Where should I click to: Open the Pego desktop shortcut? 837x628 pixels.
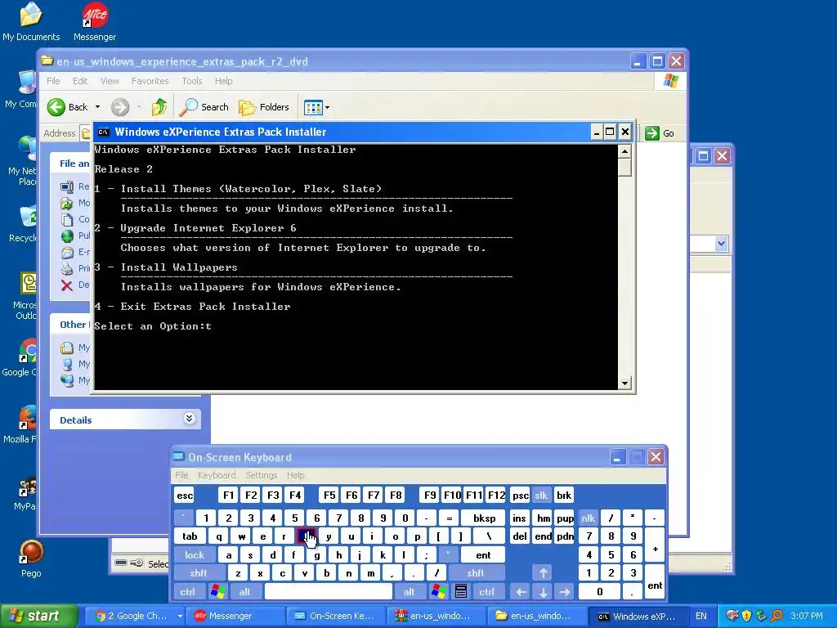point(31,558)
